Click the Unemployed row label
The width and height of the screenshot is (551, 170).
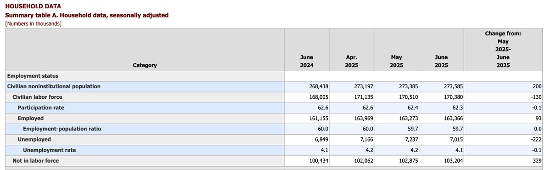tap(34, 139)
